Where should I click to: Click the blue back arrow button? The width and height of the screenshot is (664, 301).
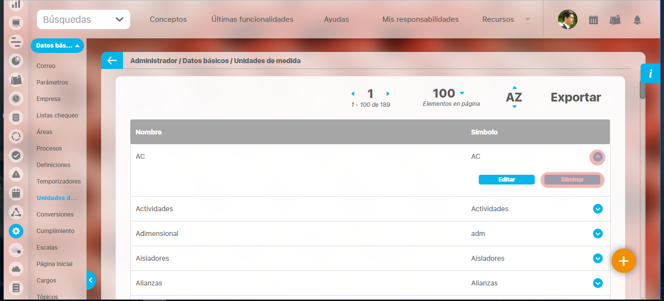[x=112, y=60]
